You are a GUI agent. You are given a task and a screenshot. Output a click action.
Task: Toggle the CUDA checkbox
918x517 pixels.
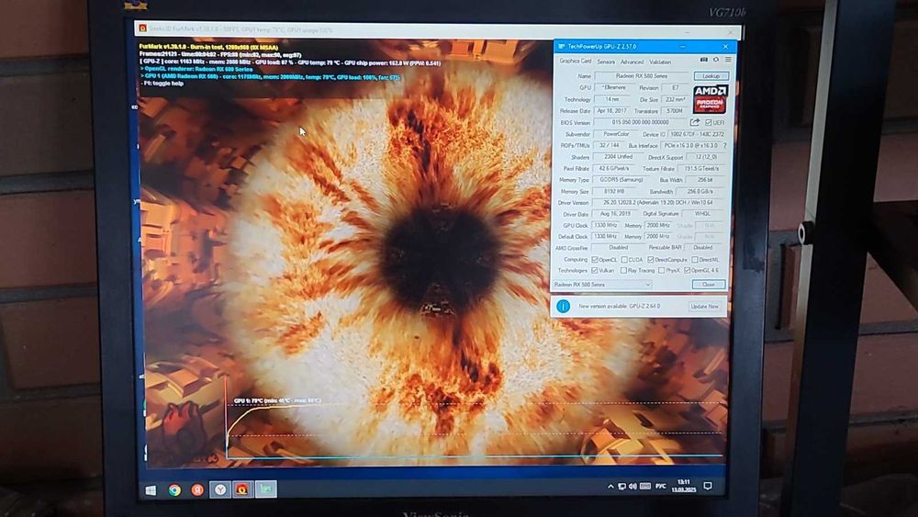(624, 259)
